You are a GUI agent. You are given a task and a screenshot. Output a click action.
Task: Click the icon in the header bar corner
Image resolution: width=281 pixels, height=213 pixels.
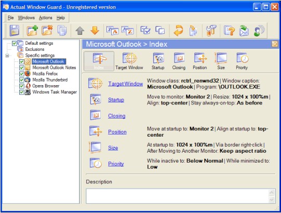tap(275, 44)
